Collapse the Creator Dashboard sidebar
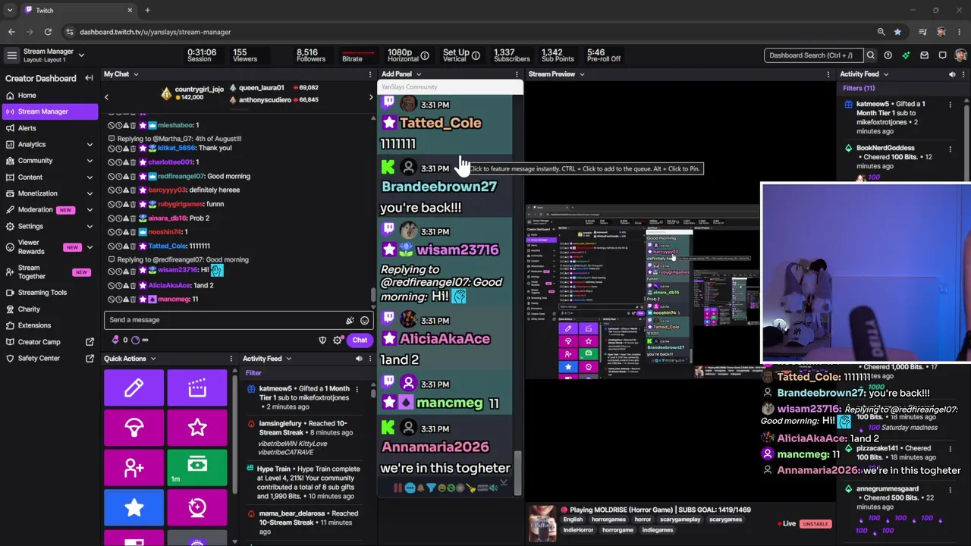The image size is (971, 546). tap(89, 78)
